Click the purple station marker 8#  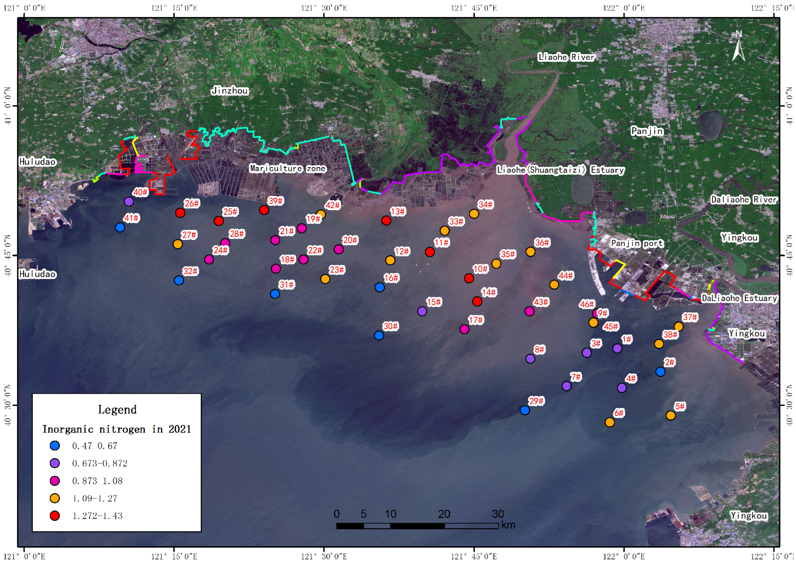[x=530, y=359]
